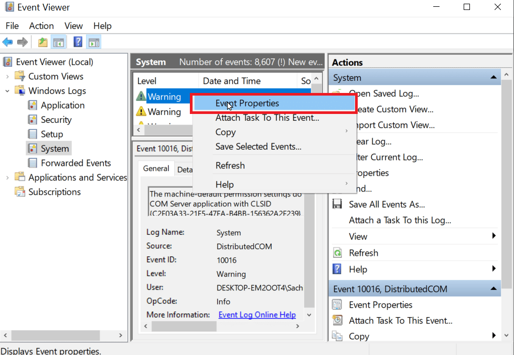Click the blue Help toolbar icon
The height and width of the screenshot is (355, 514).
pos(78,42)
